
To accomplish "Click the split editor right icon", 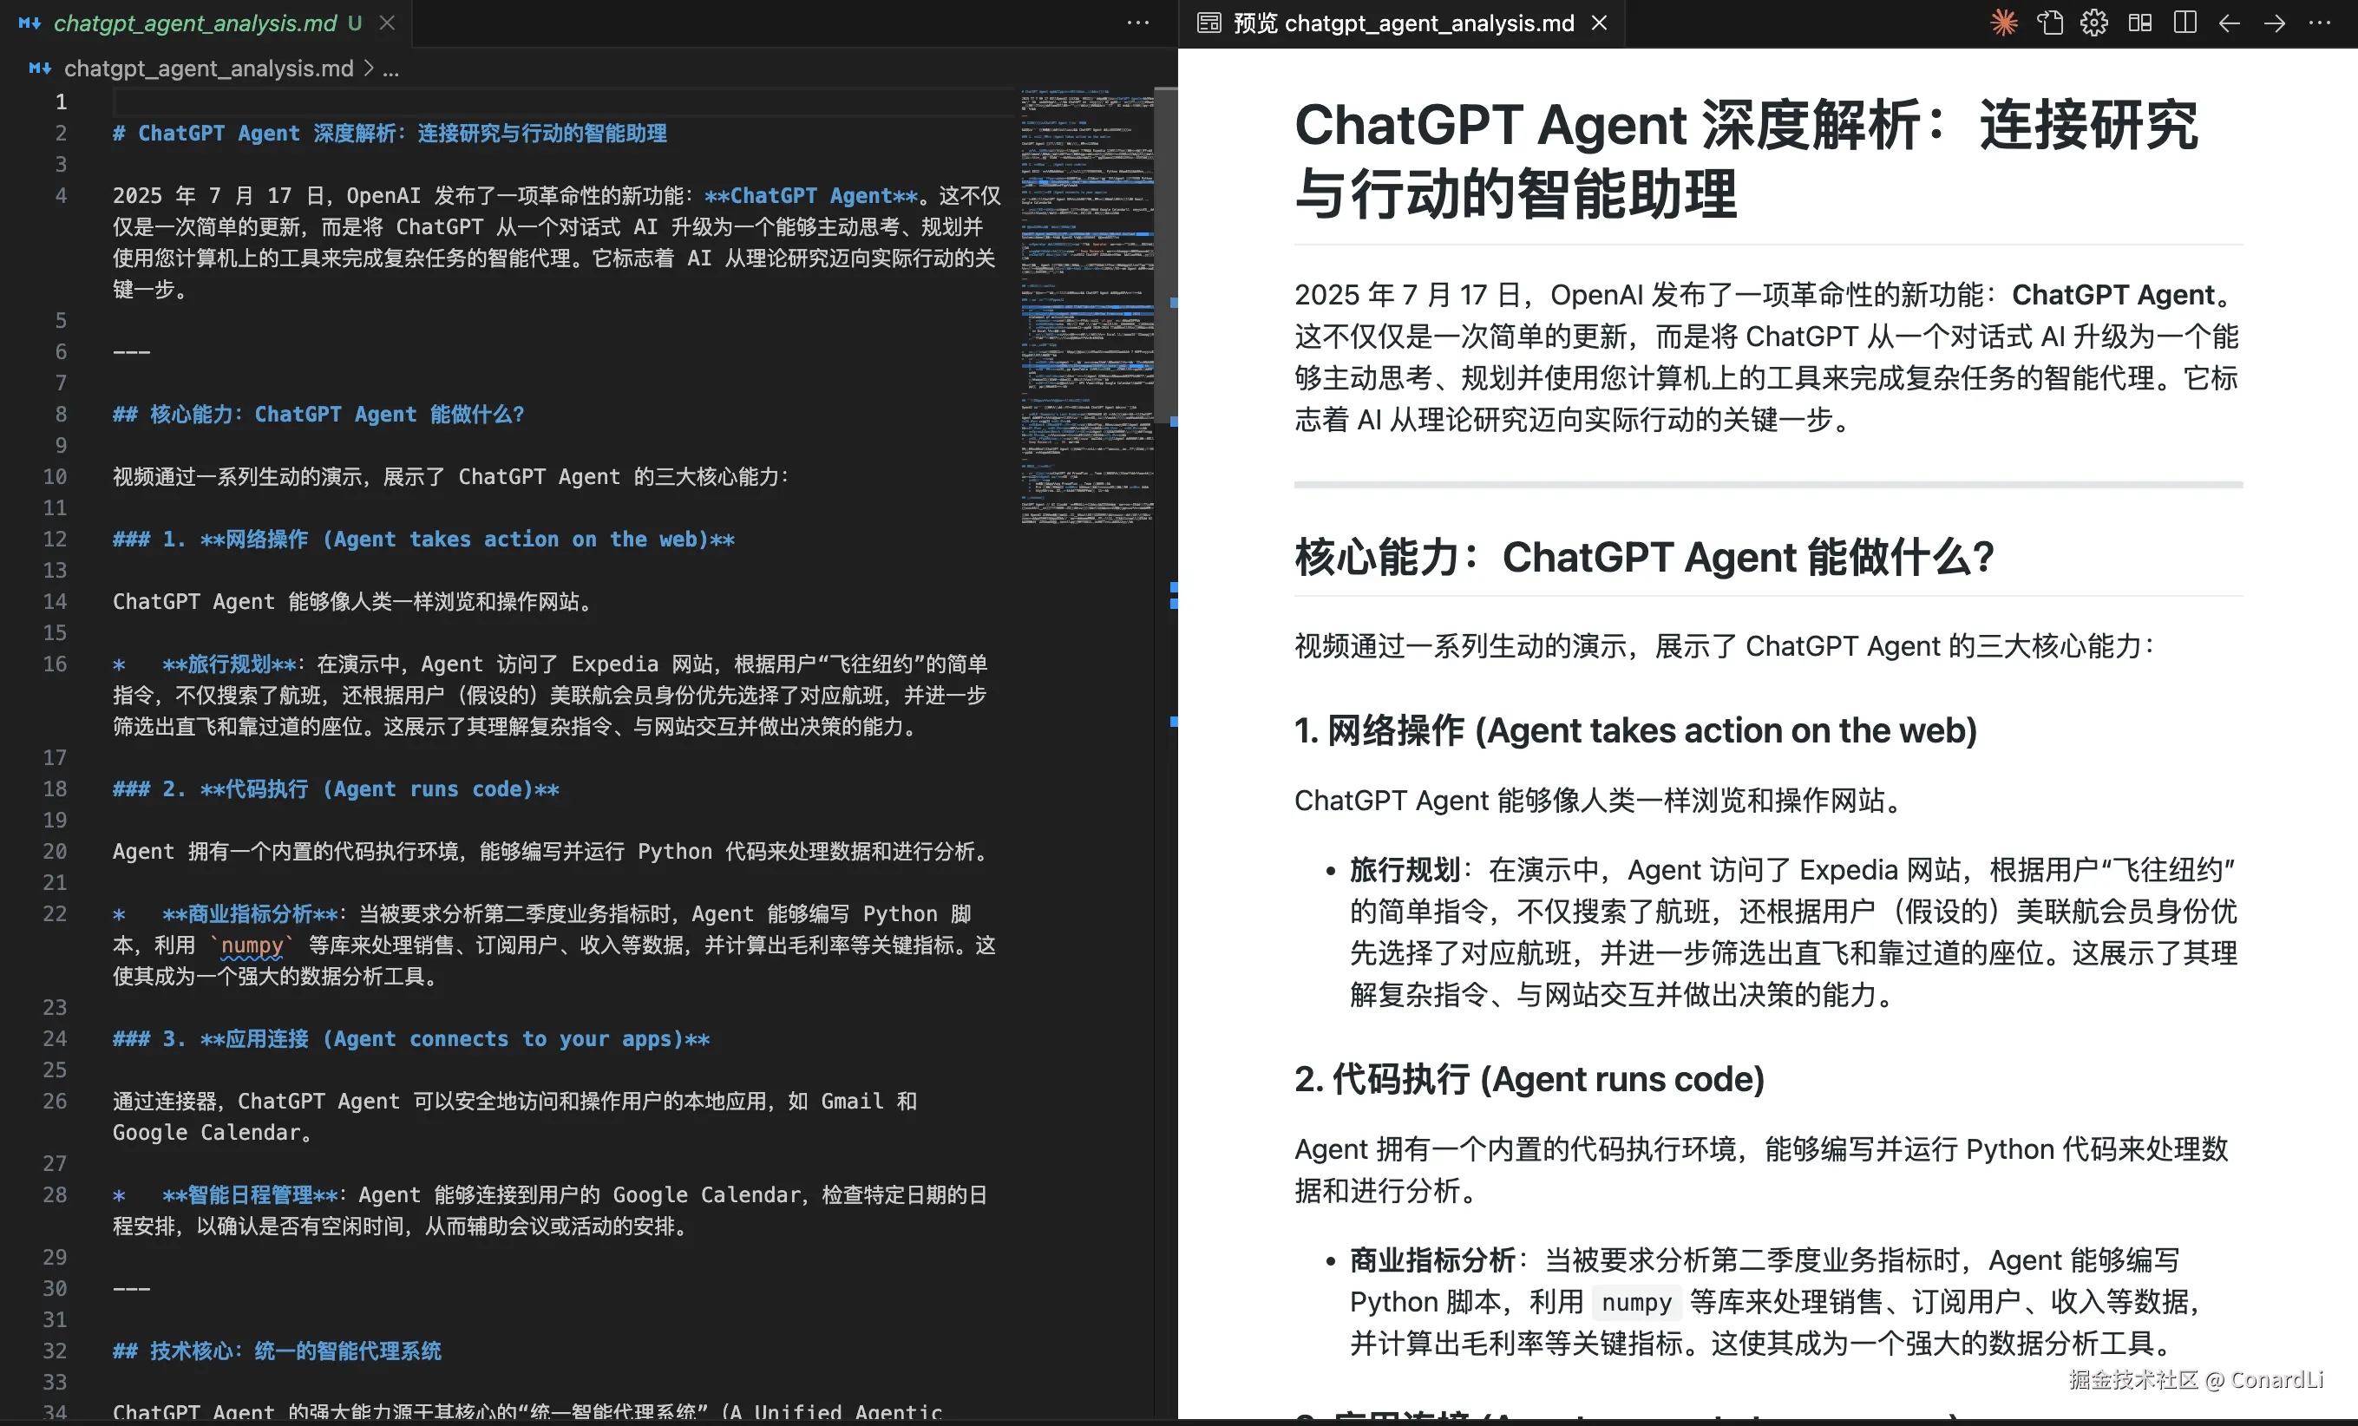I will coord(2184,23).
